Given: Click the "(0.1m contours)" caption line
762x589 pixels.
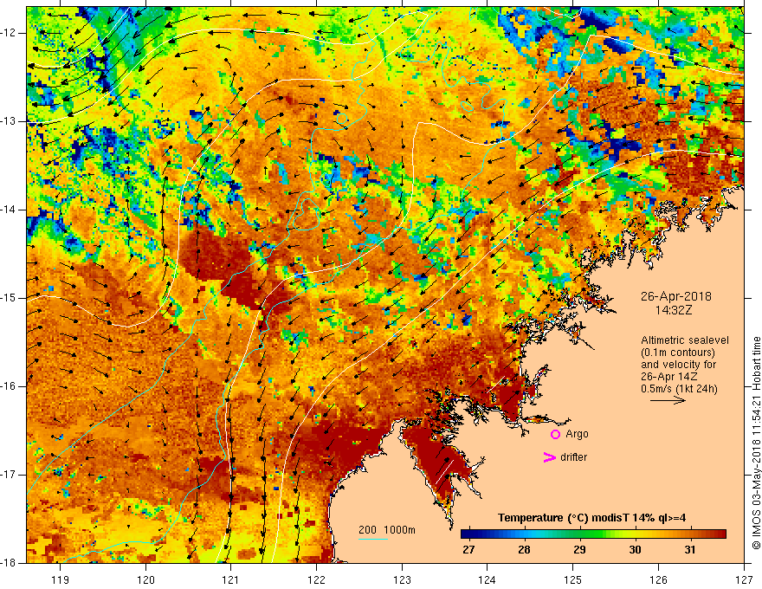Looking at the screenshot, I should coord(678,353).
